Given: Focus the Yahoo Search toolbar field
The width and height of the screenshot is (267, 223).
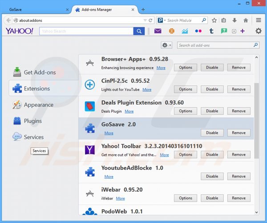Looking at the screenshot, I should (86, 31).
